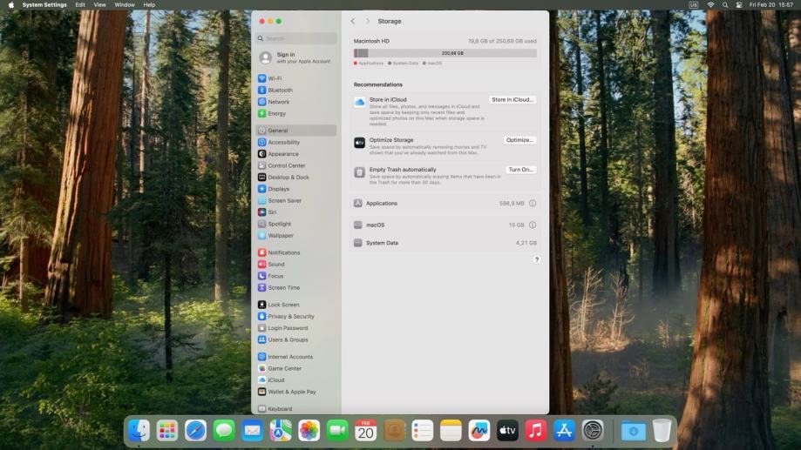
Task: Open the View menu
Action: click(99, 4)
